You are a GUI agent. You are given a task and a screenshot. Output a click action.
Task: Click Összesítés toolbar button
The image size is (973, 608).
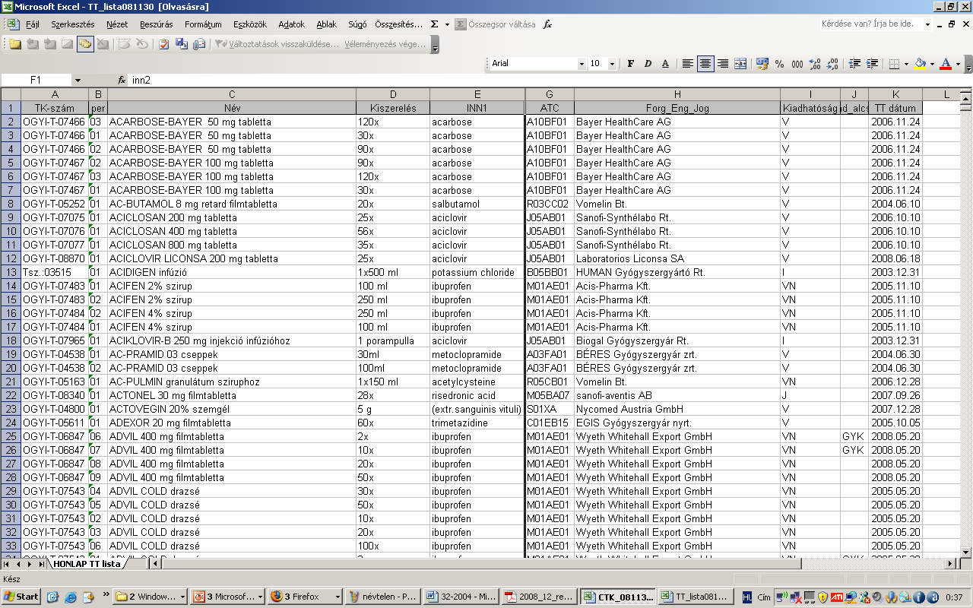(x=399, y=24)
